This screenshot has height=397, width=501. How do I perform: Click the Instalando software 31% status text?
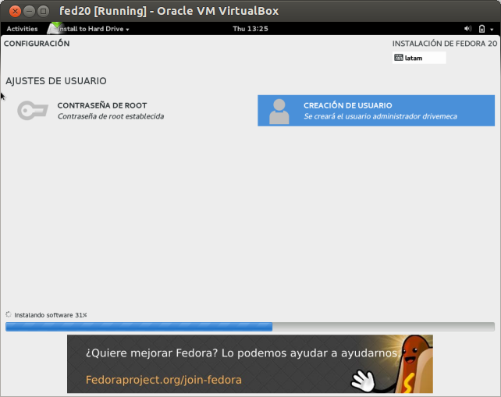click(51, 315)
